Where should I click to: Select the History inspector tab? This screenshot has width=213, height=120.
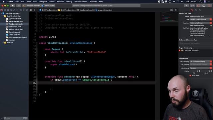[x=196, y=10]
